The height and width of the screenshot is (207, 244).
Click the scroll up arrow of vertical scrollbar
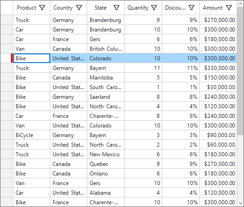(240, 4)
